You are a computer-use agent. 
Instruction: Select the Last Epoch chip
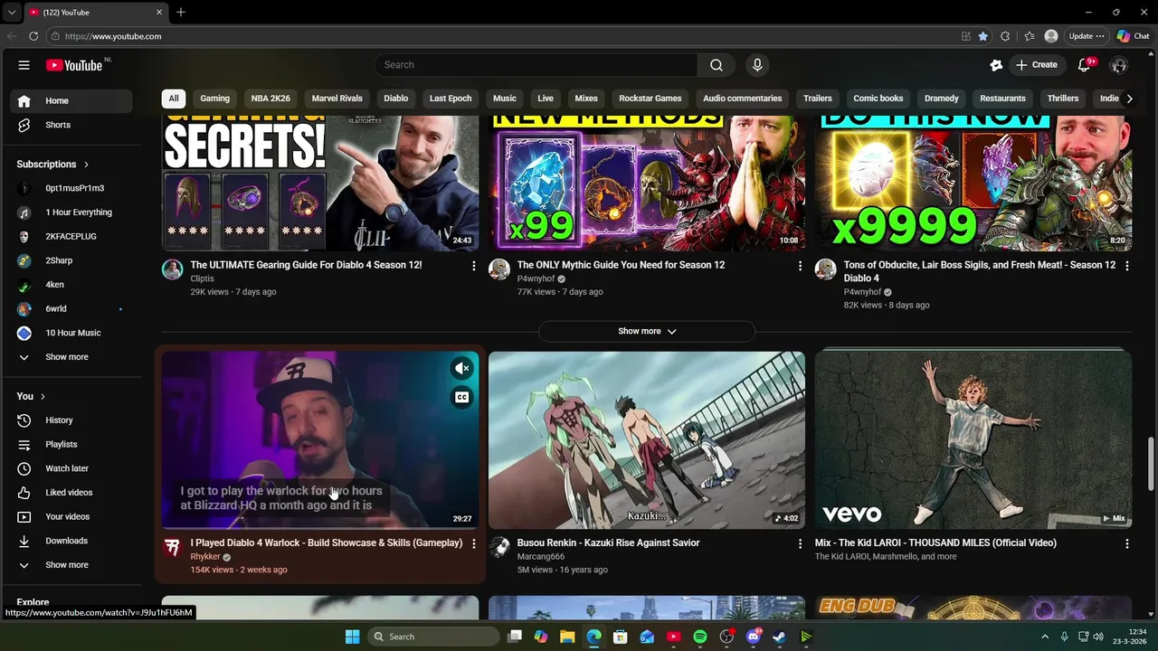(451, 99)
